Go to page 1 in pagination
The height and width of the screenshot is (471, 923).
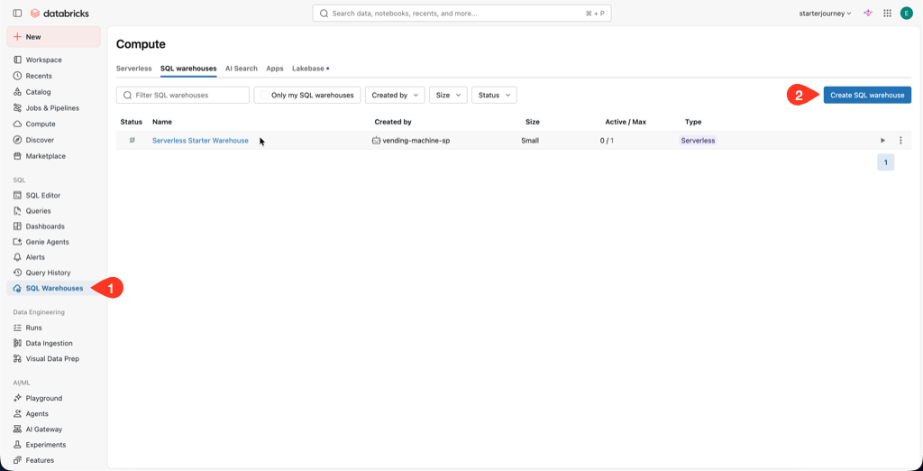885,162
